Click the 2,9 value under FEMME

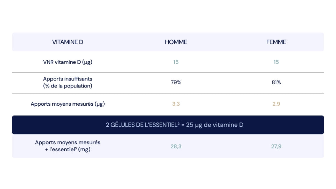click(276, 104)
